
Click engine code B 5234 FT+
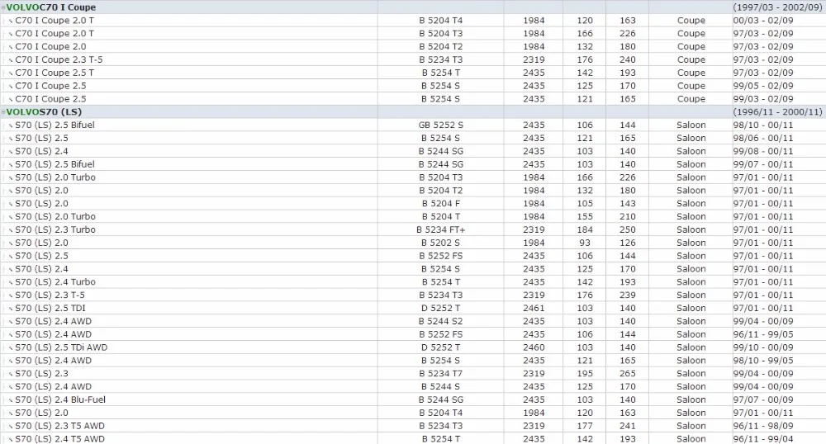pyautogui.click(x=440, y=230)
